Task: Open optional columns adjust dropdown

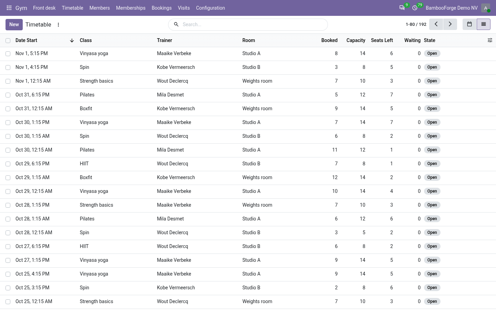Action: tap(490, 40)
